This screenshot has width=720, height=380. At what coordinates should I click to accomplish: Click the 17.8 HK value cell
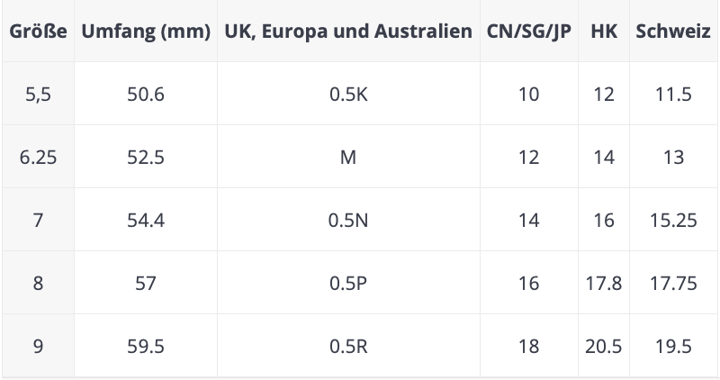click(604, 283)
